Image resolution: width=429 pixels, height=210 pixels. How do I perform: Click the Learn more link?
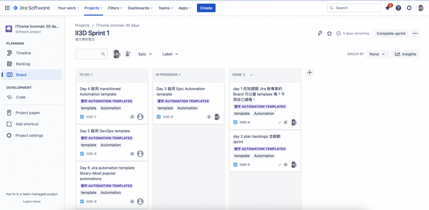point(32,202)
